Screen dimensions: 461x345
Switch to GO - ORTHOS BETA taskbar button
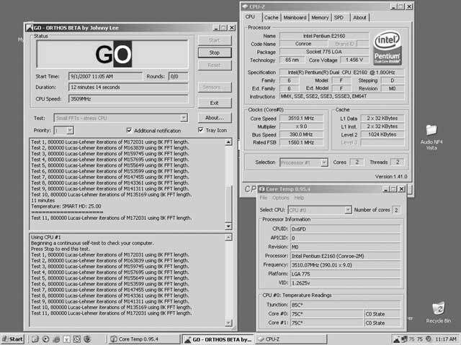218,339
